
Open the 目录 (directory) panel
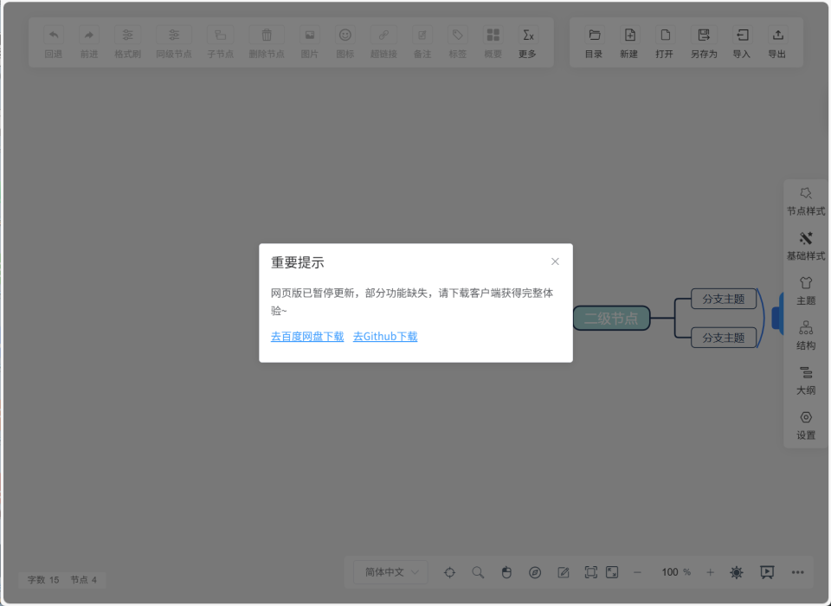click(593, 42)
